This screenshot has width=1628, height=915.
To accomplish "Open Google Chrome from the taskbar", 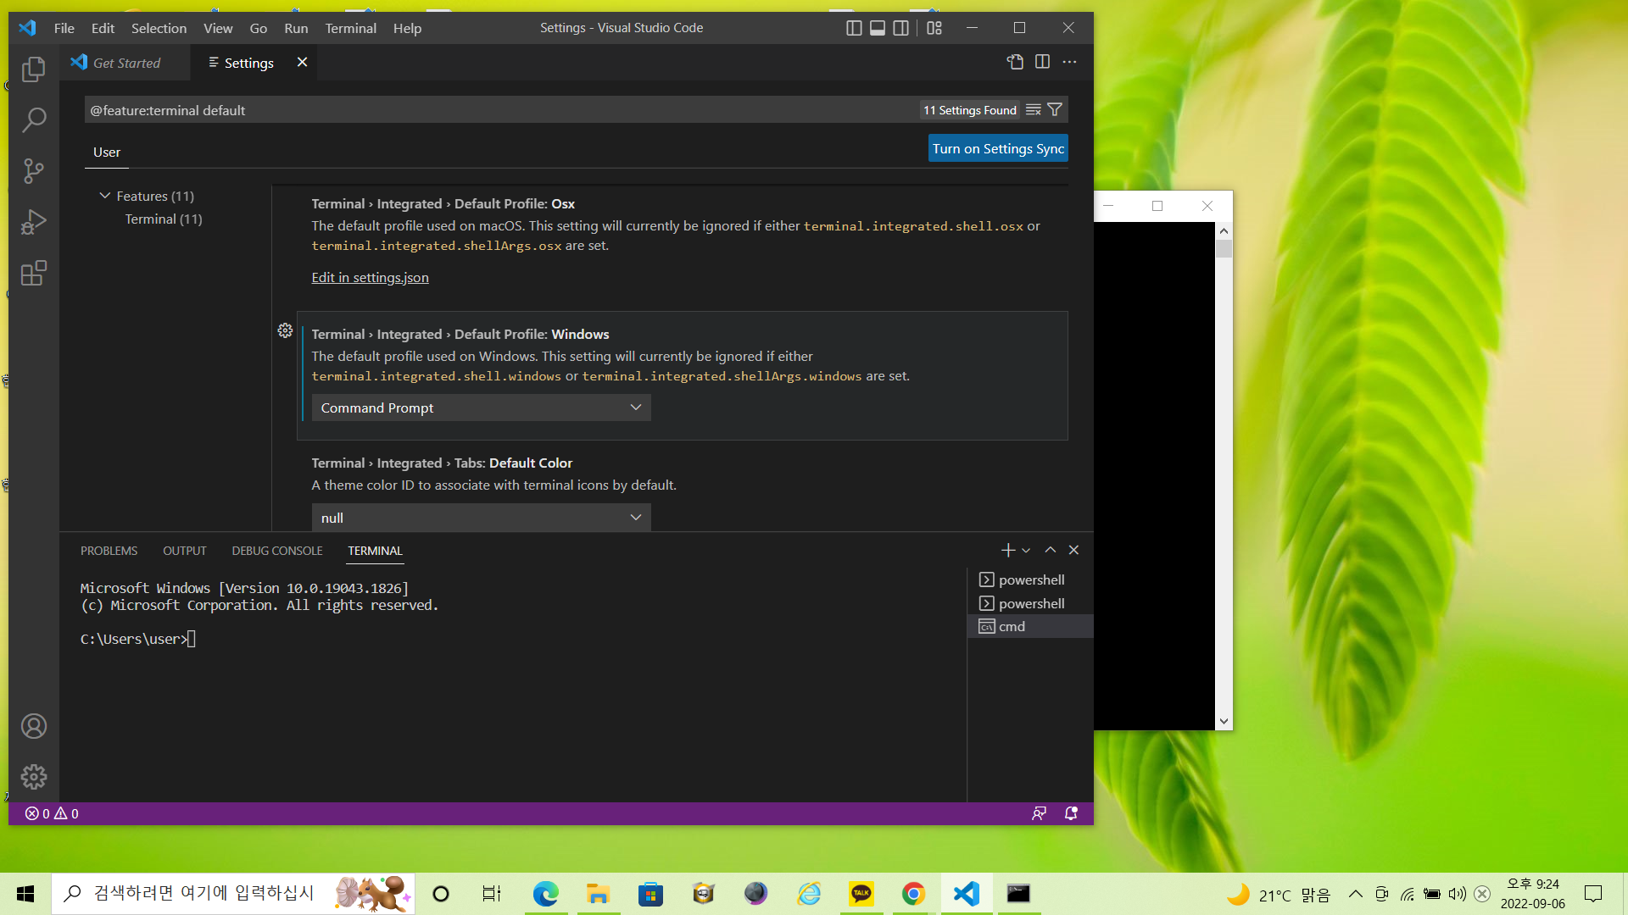I will coord(913,894).
